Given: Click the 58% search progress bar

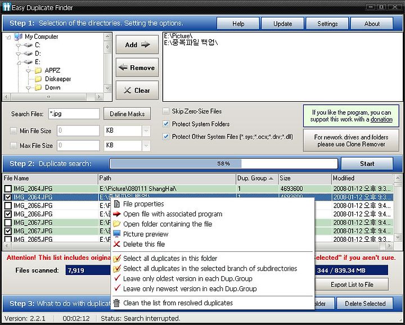Looking at the screenshot, I should (x=224, y=164).
